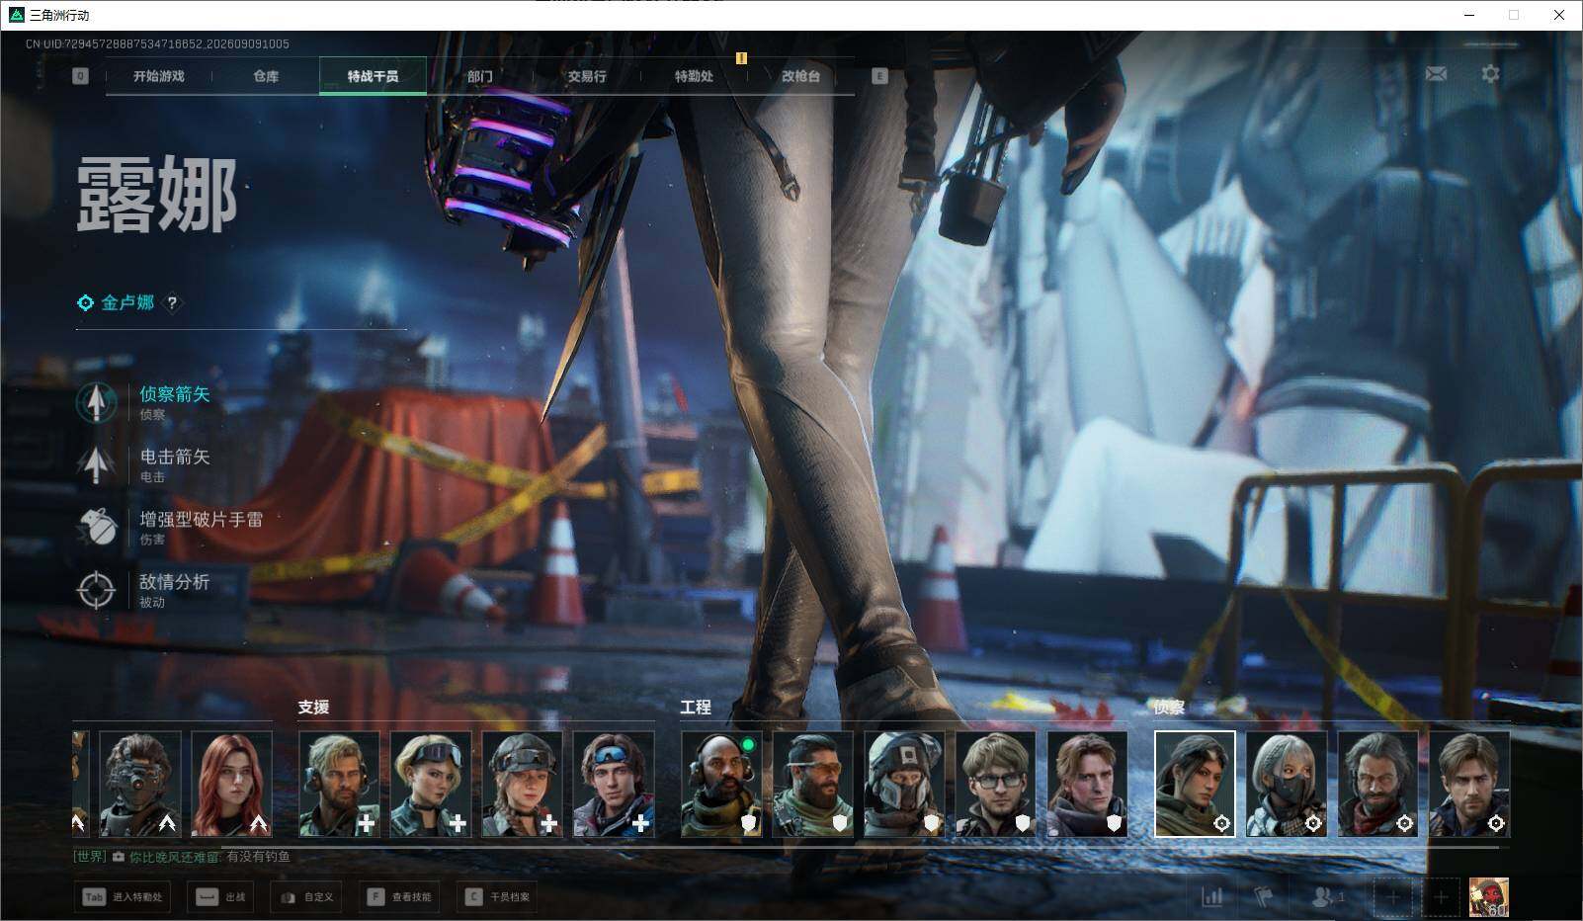Select the last recon operator portrait

1469,784
